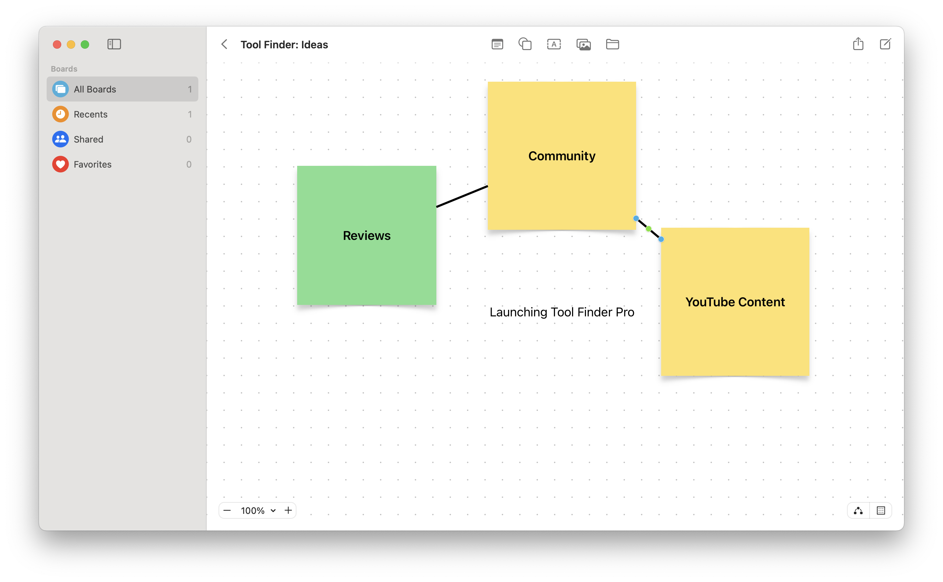Toggle the sidebar visibility icon

pyautogui.click(x=114, y=44)
